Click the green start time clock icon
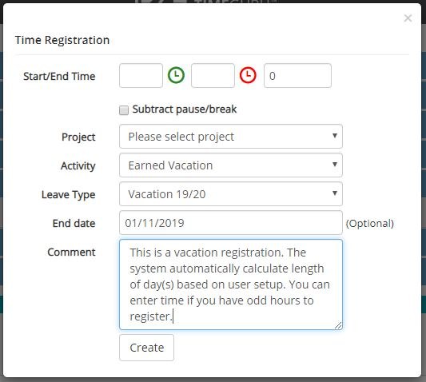 point(176,75)
